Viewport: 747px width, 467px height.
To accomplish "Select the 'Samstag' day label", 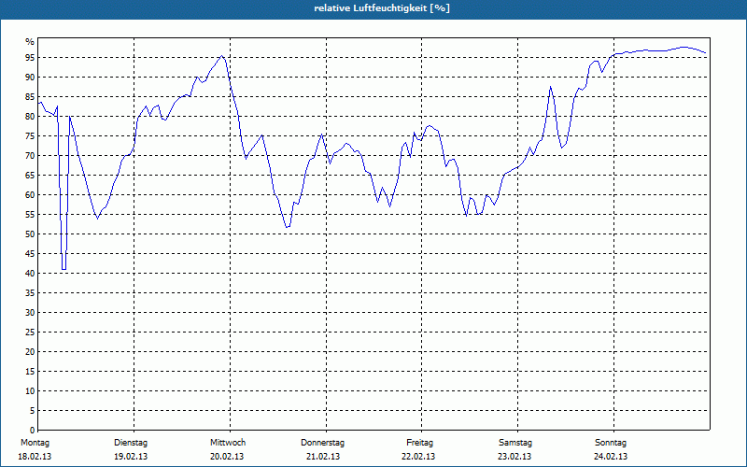I will coord(515,443).
